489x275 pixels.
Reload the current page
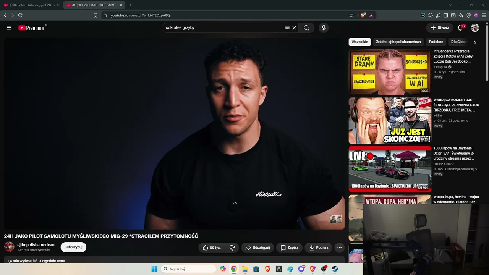point(20,15)
